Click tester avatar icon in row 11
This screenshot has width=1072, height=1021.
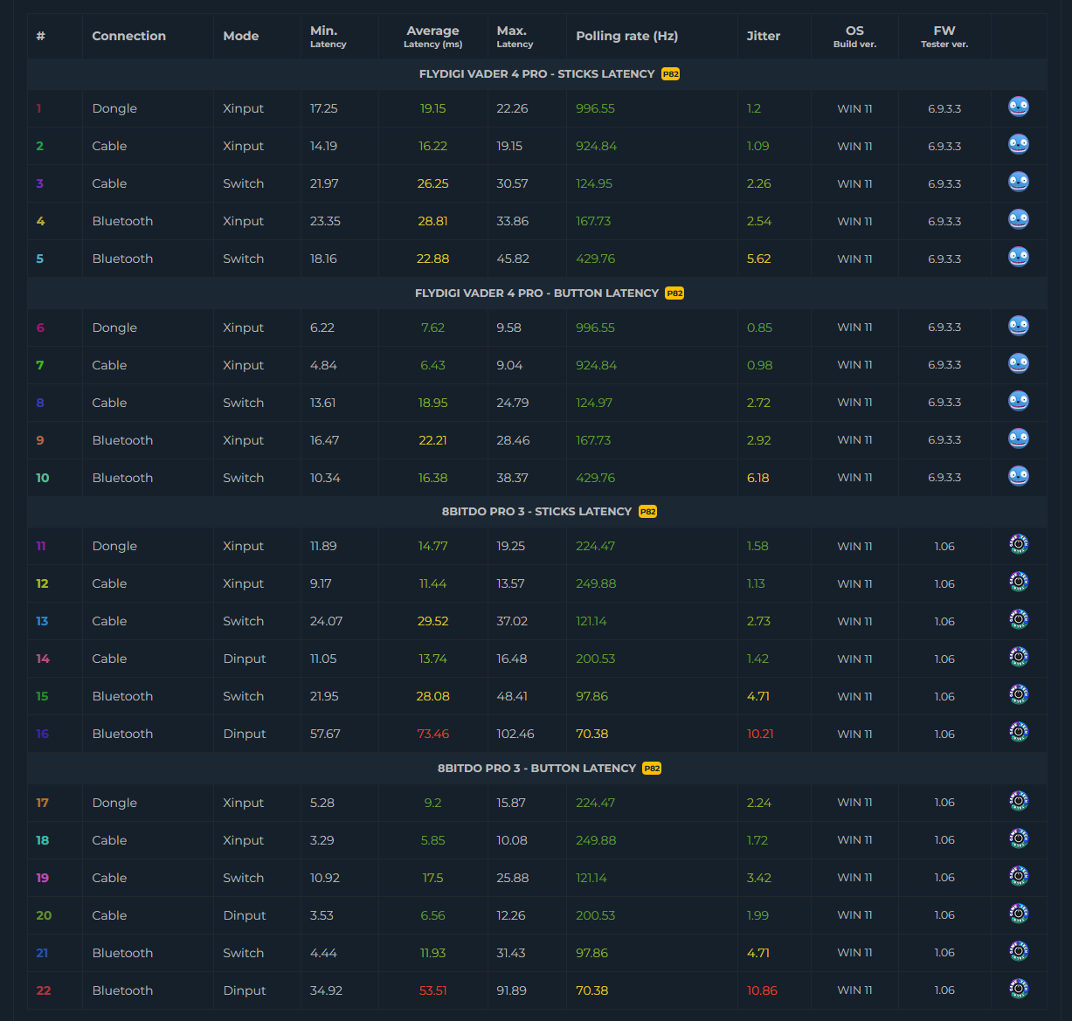coord(1018,545)
